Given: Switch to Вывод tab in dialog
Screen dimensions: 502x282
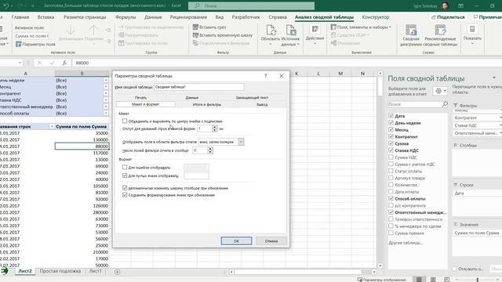Looking at the screenshot, I should (x=262, y=104).
